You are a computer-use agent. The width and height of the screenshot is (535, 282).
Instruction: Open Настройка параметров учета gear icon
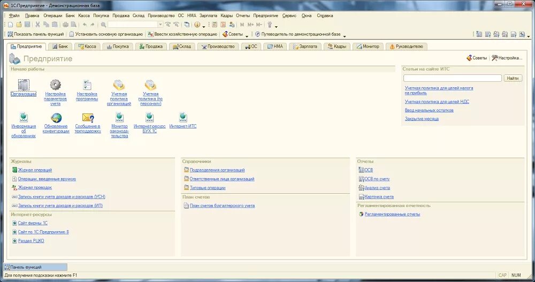tap(55, 85)
